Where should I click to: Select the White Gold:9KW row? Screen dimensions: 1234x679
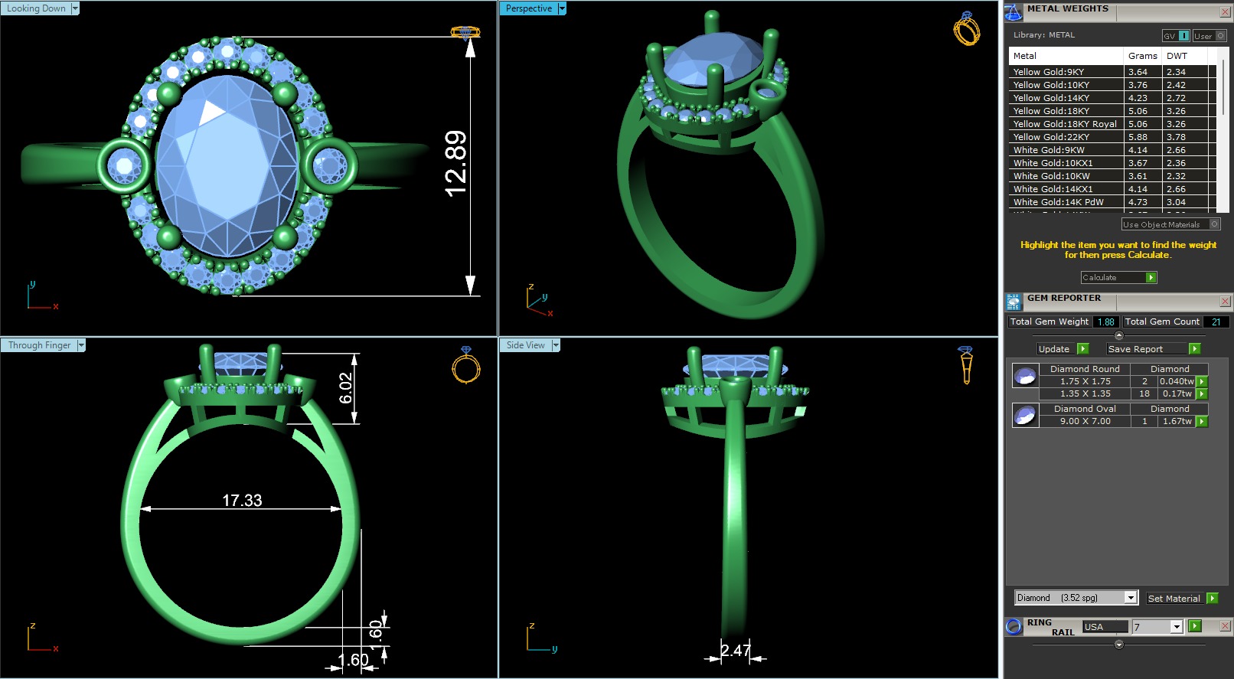1112,150
